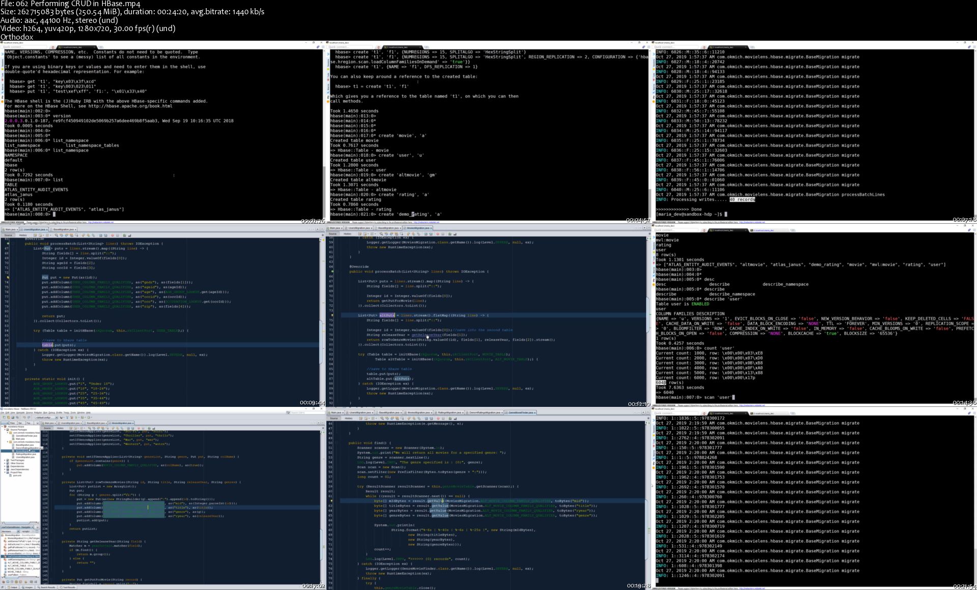Open the Refactor menu

tap(38, 412)
